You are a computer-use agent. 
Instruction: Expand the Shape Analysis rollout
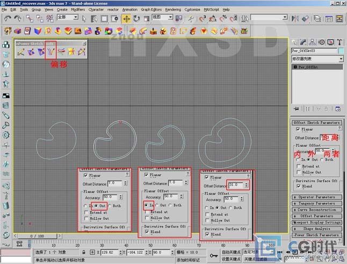[x=317, y=229]
